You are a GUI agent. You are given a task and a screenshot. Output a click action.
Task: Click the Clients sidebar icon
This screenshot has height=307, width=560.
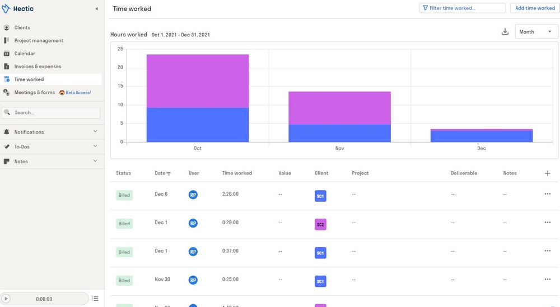point(6,27)
